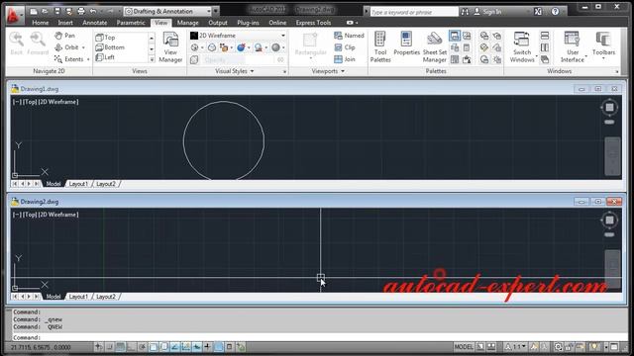Click the Plot (print) icon in quick access toolbar
The image size is (634, 356).
coord(81,11)
